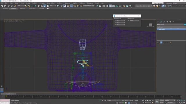This screenshot has width=186, height=104.
Task: Click the Absolute Local Z scale field
Action: pos(121,25)
